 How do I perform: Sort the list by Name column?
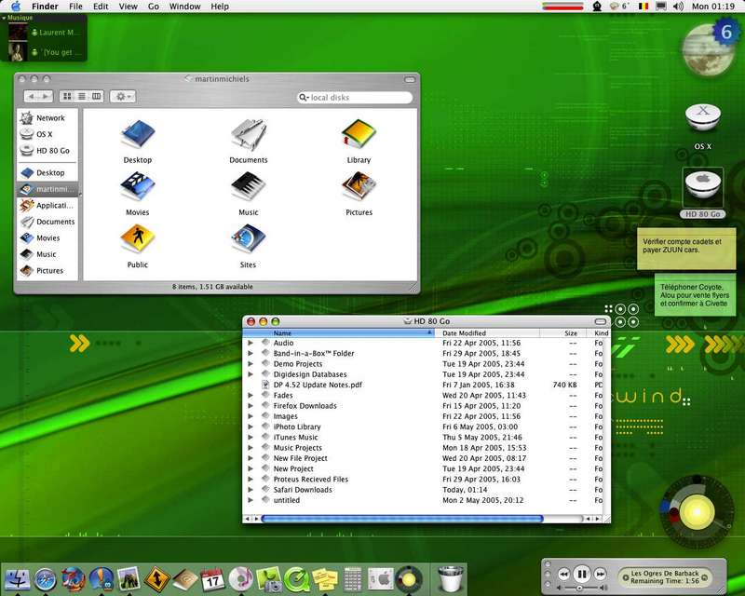339,333
